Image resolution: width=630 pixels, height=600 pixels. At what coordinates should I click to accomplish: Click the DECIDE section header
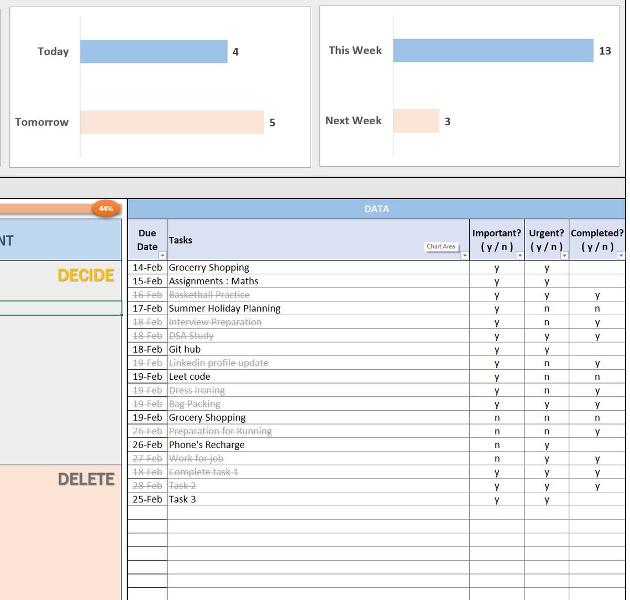pyautogui.click(x=85, y=275)
